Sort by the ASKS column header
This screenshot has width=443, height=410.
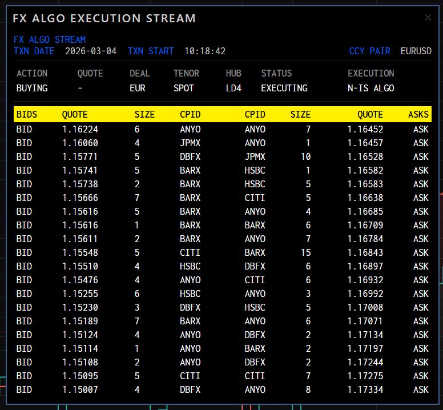point(418,115)
